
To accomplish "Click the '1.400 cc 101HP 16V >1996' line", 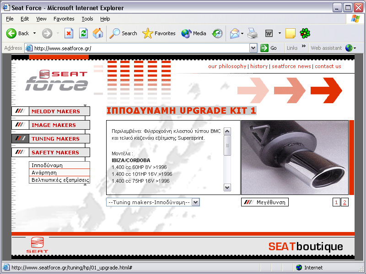I will point(142,174).
